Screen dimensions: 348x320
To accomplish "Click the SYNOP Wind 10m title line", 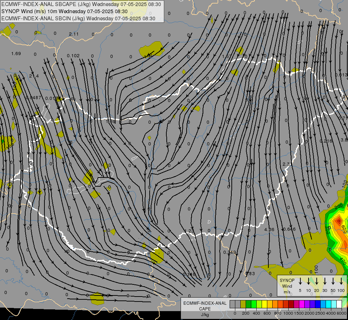I will tap(64, 11).
